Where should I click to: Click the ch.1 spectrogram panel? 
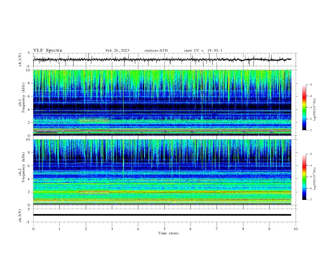[x=162, y=102]
